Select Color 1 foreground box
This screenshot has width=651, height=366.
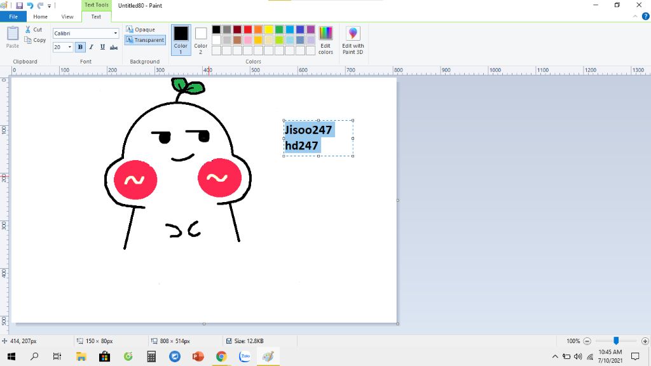(181, 40)
